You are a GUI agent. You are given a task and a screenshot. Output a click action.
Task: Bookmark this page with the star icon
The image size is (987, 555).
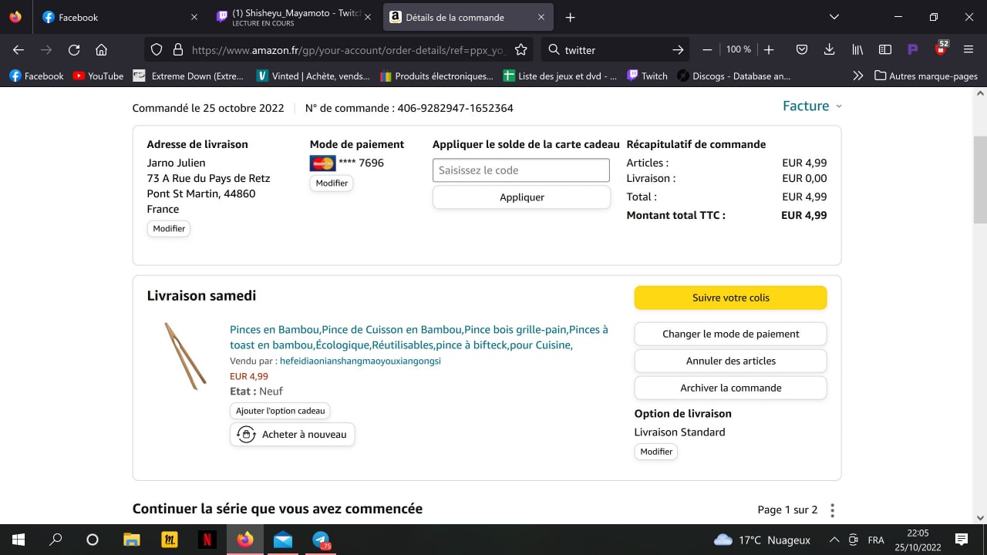pyautogui.click(x=520, y=50)
